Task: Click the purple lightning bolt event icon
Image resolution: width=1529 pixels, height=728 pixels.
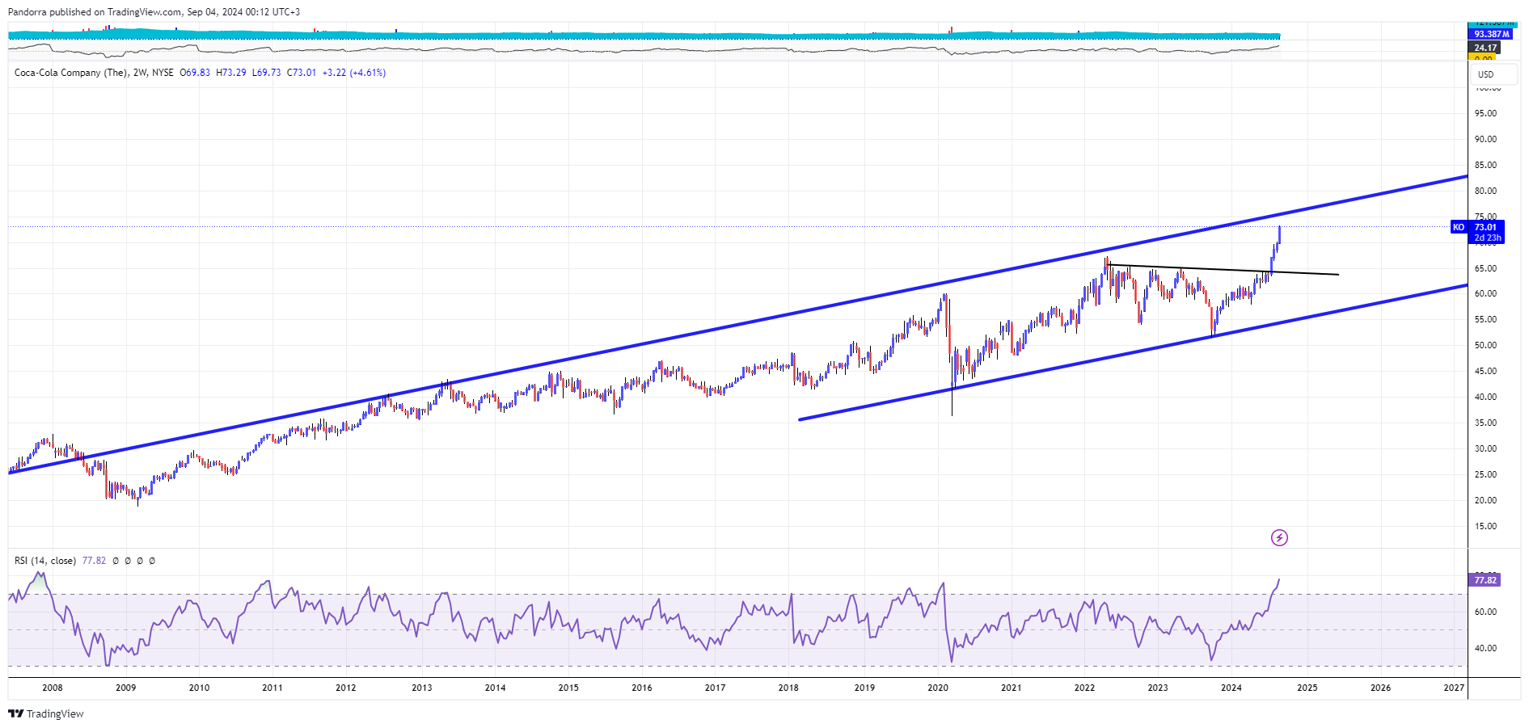Action: pyautogui.click(x=1279, y=537)
